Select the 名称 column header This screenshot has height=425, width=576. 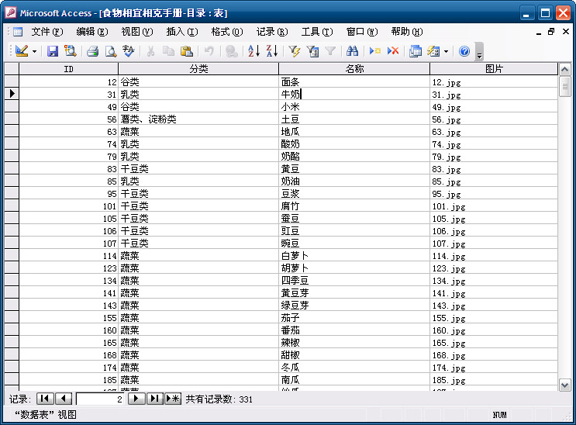pyautogui.click(x=354, y=69)
